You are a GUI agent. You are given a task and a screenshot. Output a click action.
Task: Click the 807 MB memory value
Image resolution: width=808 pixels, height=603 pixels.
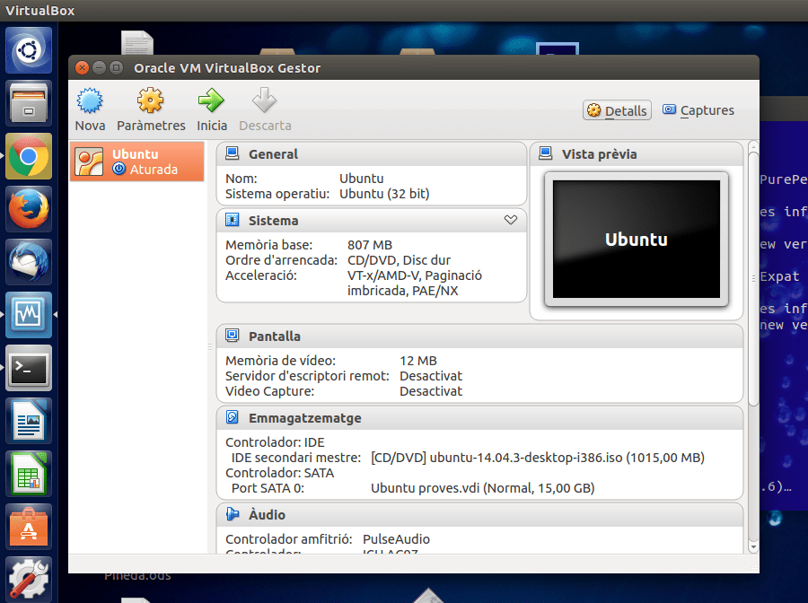pos(370,245)
